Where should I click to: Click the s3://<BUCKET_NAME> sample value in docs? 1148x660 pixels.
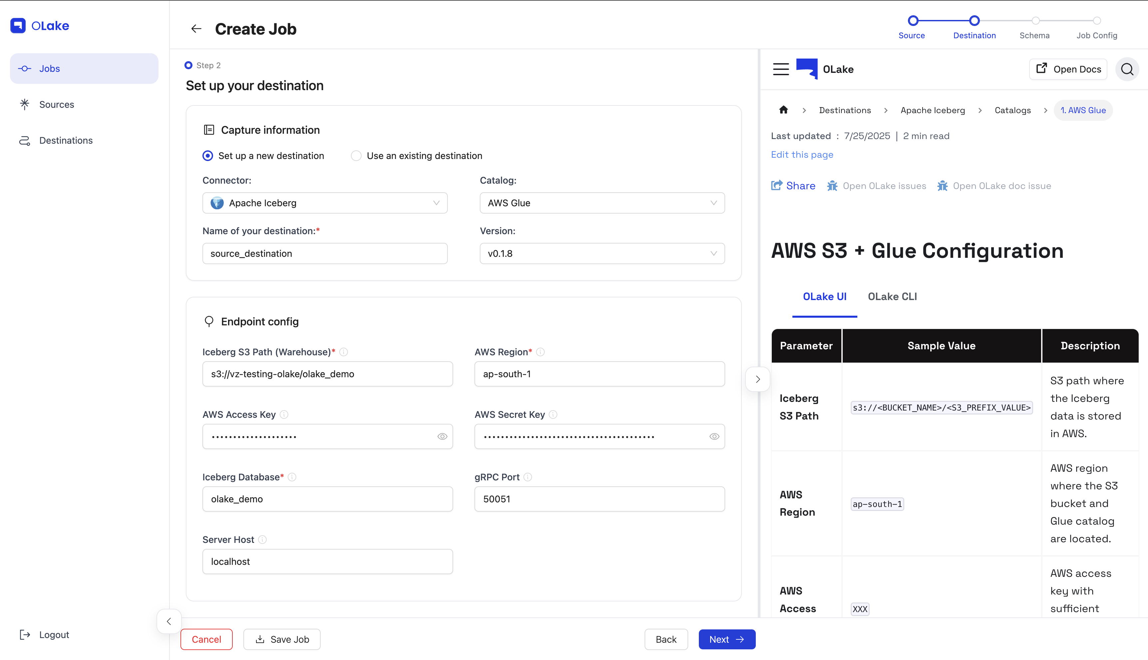pyautogui.click(x=941, y=408)
